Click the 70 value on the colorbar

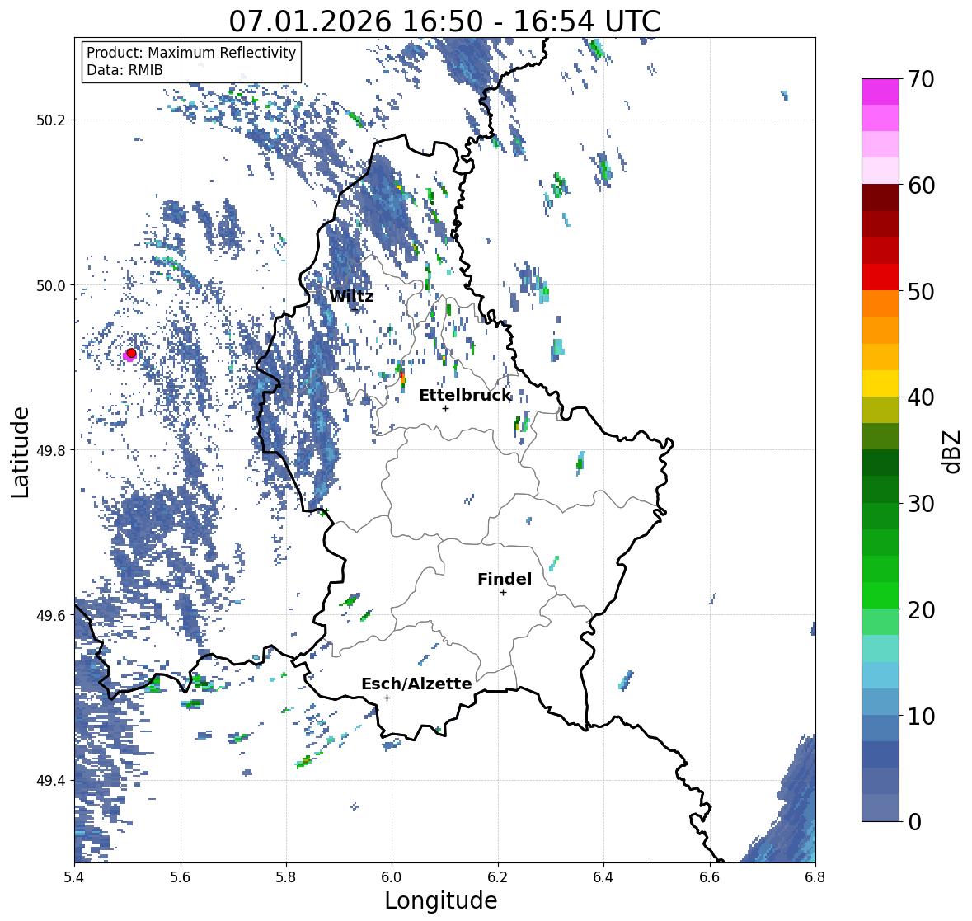tap(921, 79)
